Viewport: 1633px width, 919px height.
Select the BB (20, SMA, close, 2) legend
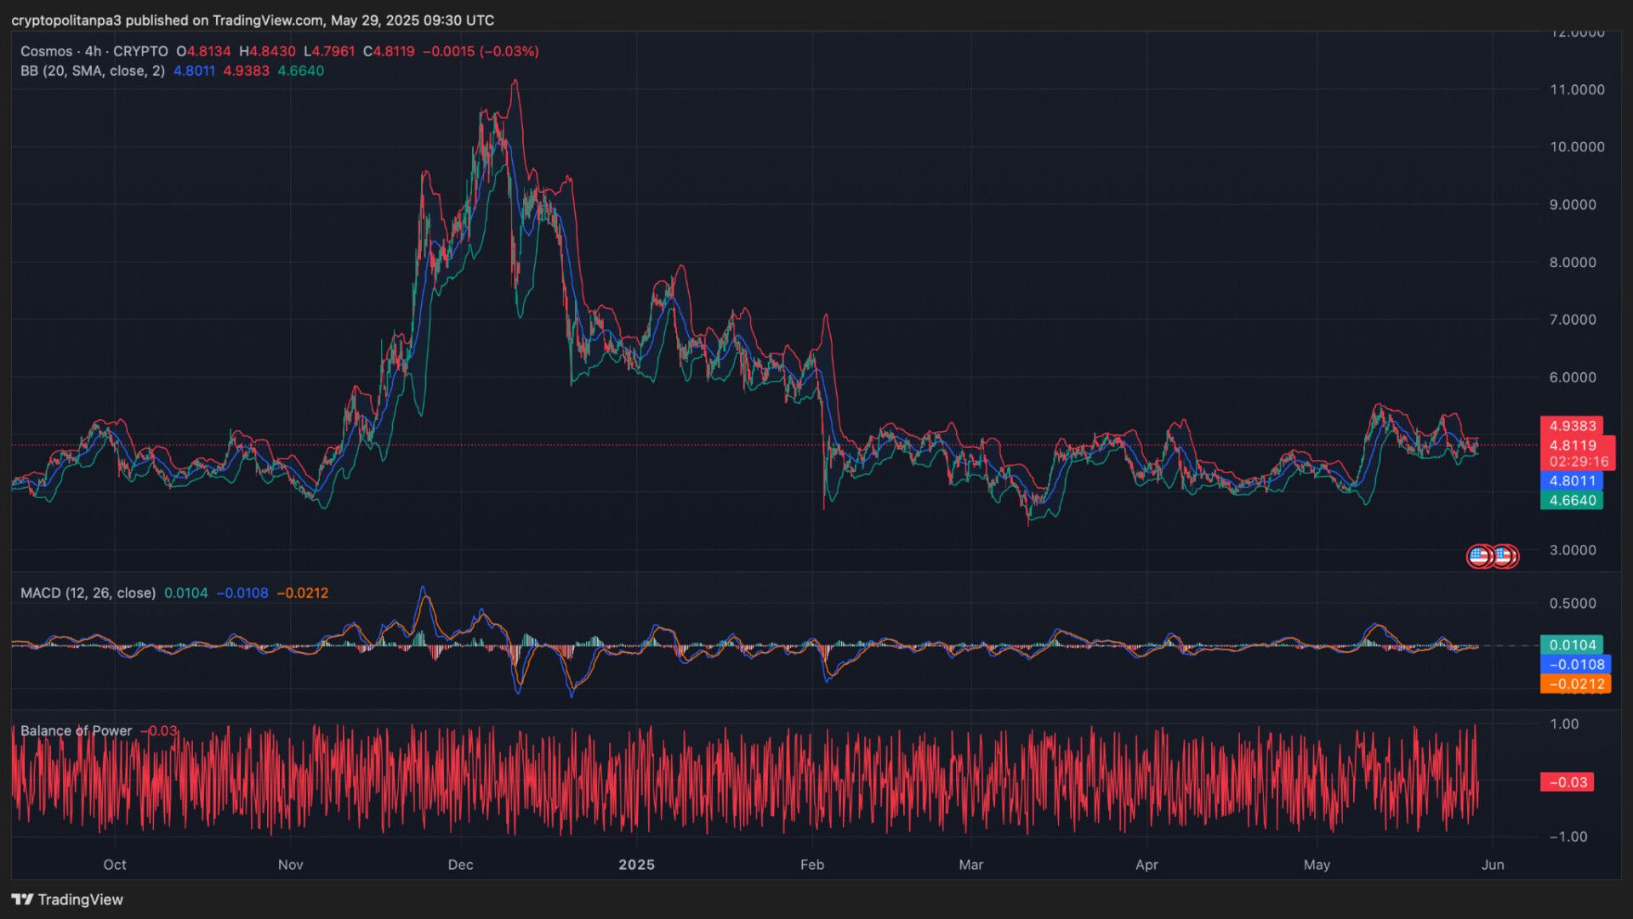pos(93,71)
